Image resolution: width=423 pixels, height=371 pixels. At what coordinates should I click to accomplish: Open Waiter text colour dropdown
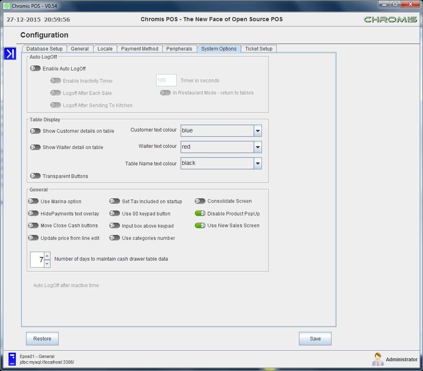257,147
